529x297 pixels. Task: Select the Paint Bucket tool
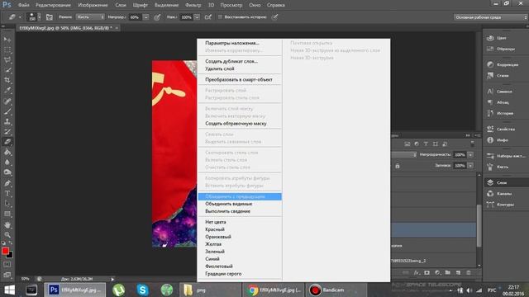point(7,152)
